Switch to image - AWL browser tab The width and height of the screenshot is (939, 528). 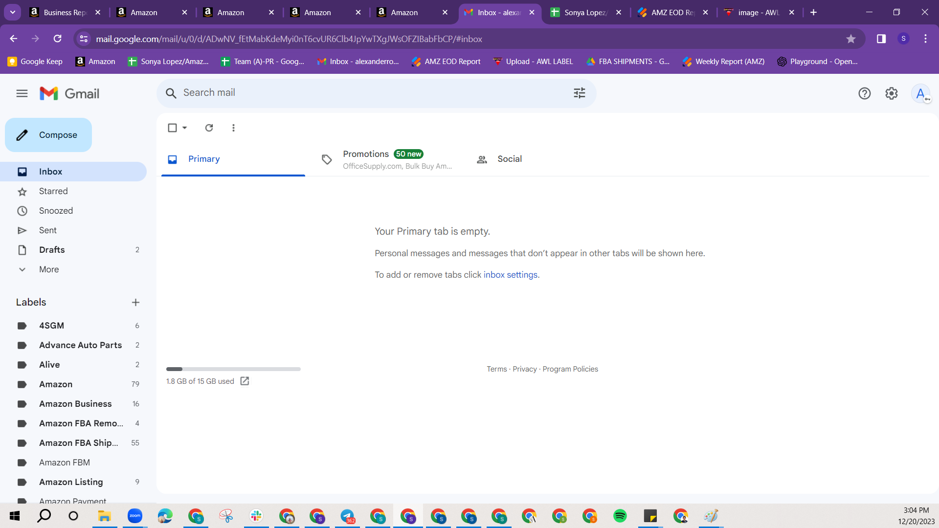coord(760,12)
